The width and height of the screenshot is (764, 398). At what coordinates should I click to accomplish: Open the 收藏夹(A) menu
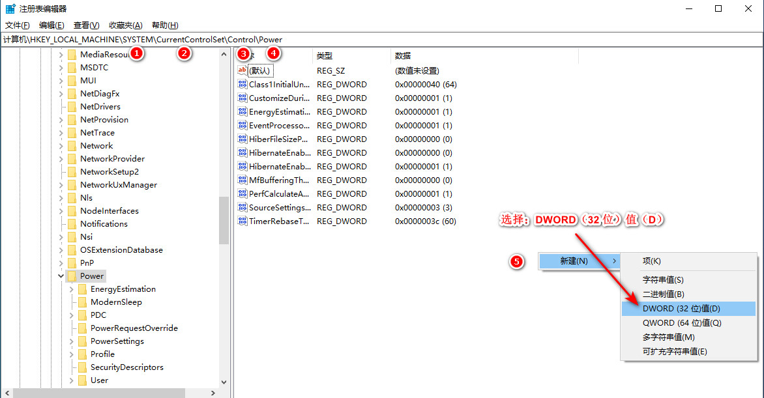tap(125, 25)
